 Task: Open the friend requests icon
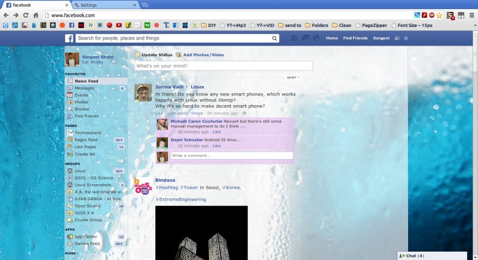294,38
